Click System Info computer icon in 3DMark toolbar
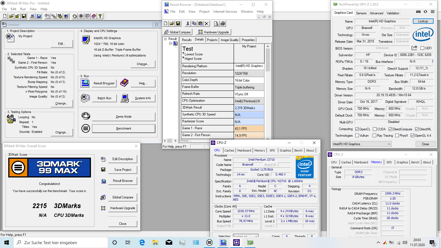 (x=32, y=16)
